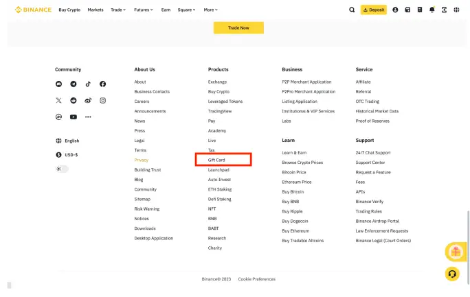Click the Telegram community icon

coord(74,84)
